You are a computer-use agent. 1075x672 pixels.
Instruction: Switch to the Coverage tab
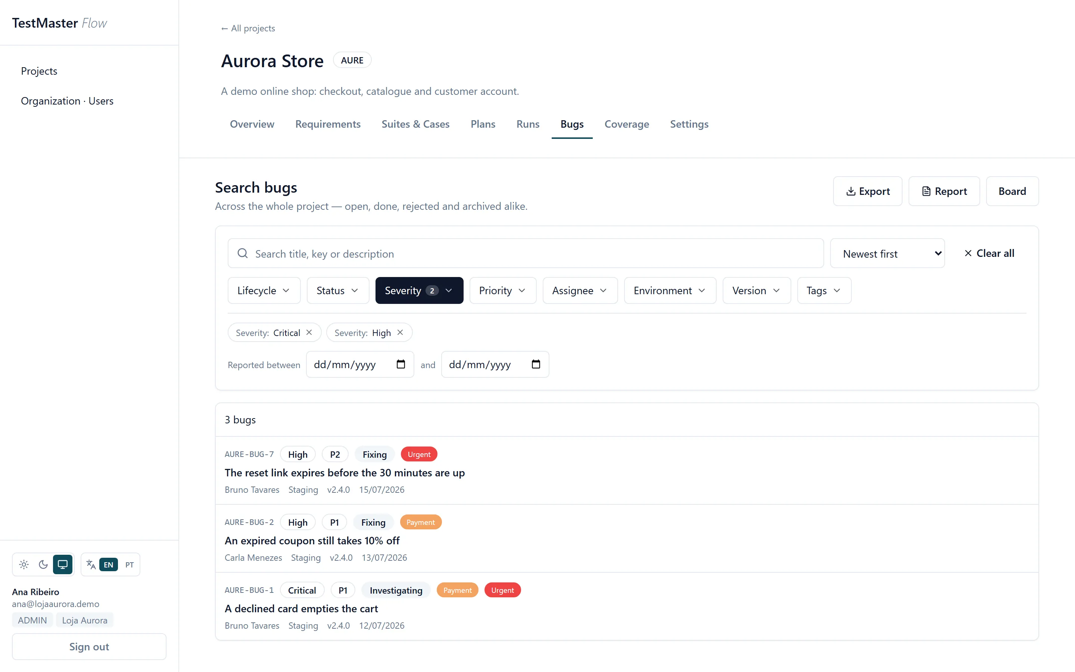point(626,124)
